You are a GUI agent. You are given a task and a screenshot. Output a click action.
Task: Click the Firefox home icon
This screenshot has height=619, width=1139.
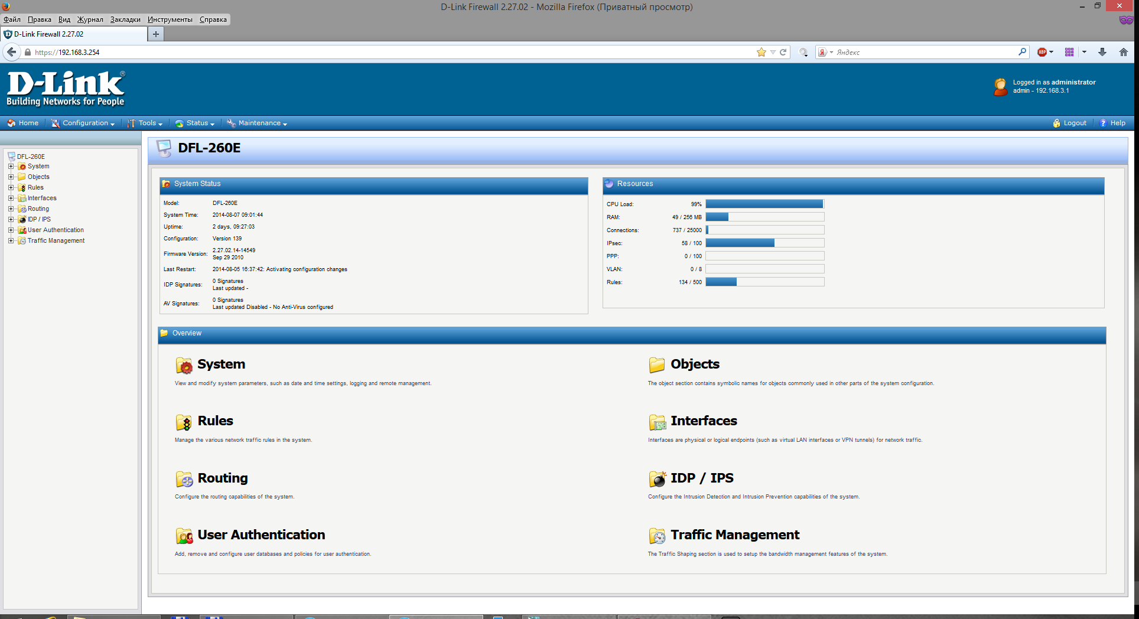[1124, 52]
